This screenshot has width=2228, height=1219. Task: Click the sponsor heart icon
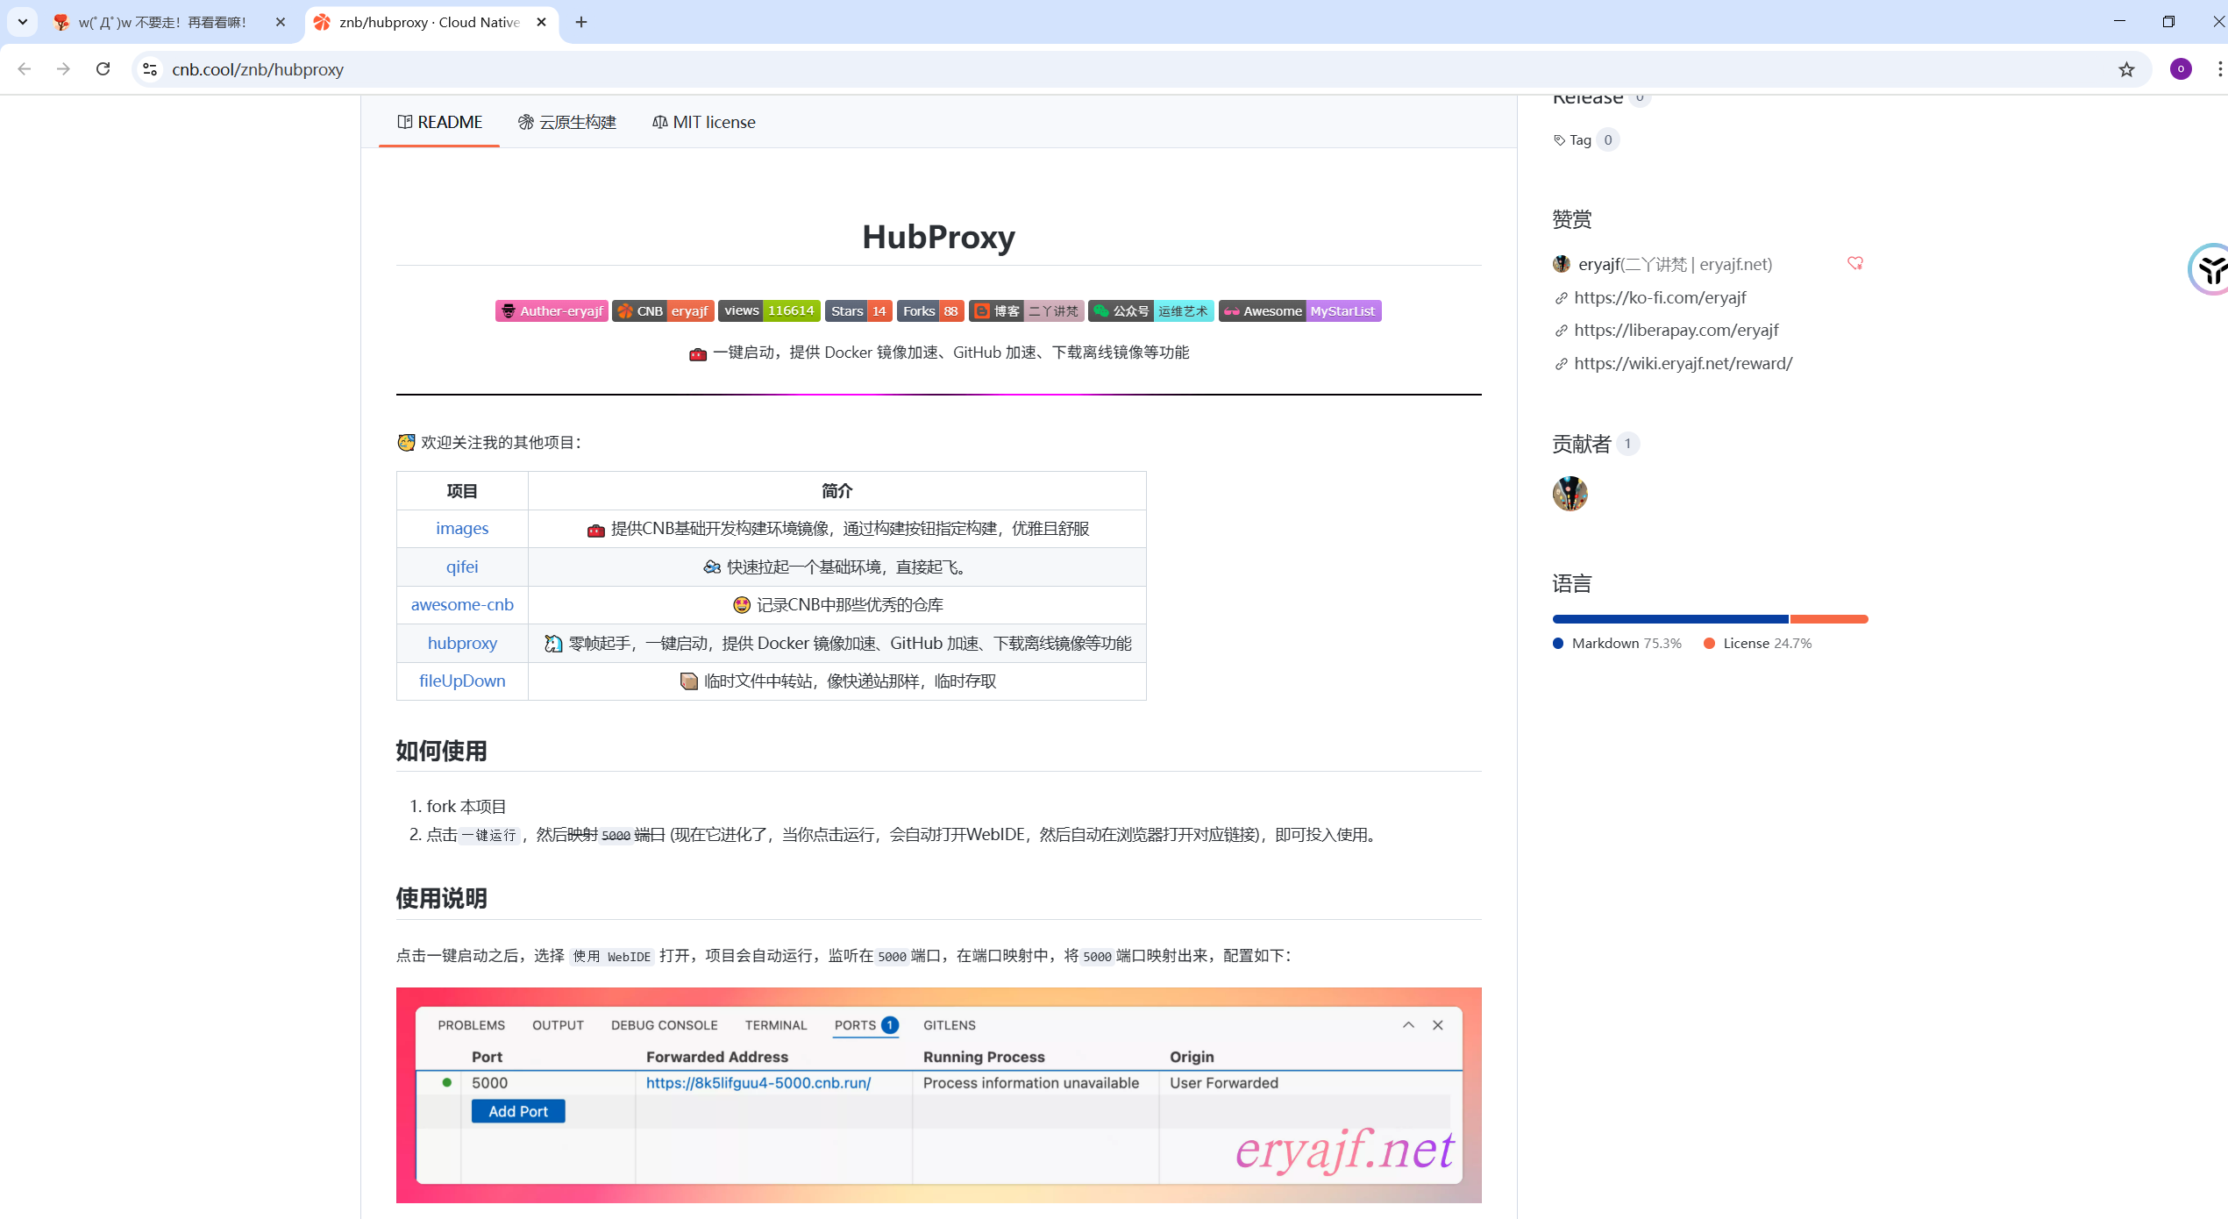[1854, 263]
